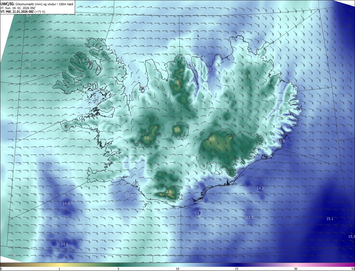This screenshot has width=355, height=271.
Task: Click tick label '50' on colour scale
Action: coord(353,269)
